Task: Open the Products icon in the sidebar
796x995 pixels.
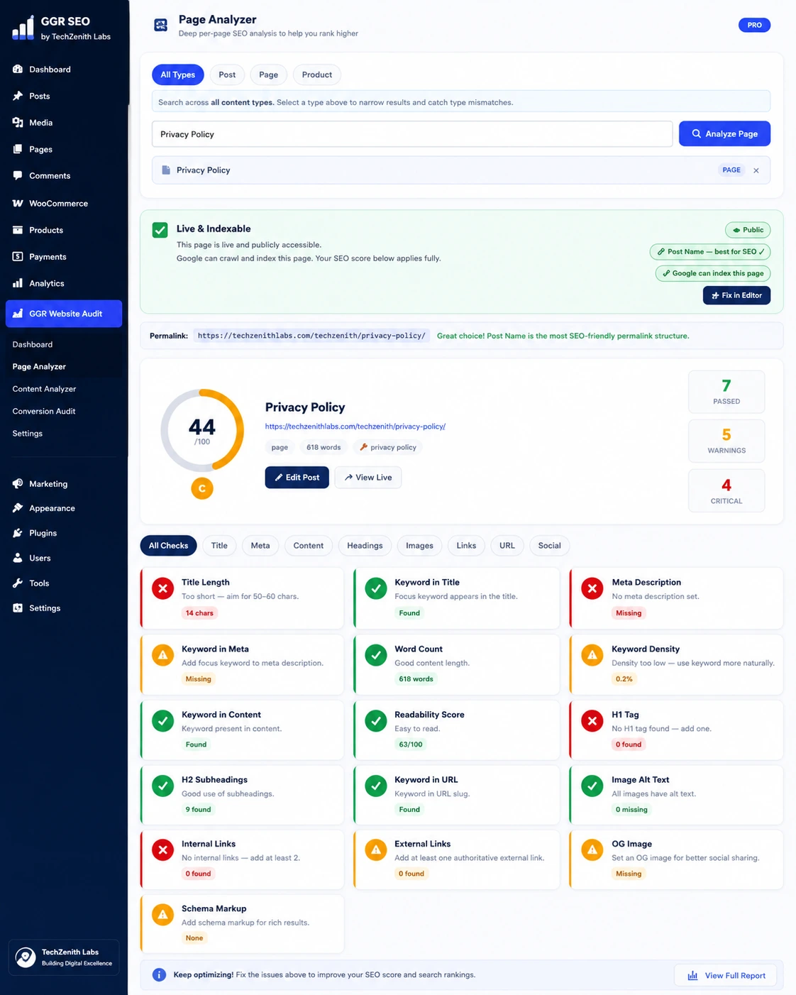Action: [18, 230]
